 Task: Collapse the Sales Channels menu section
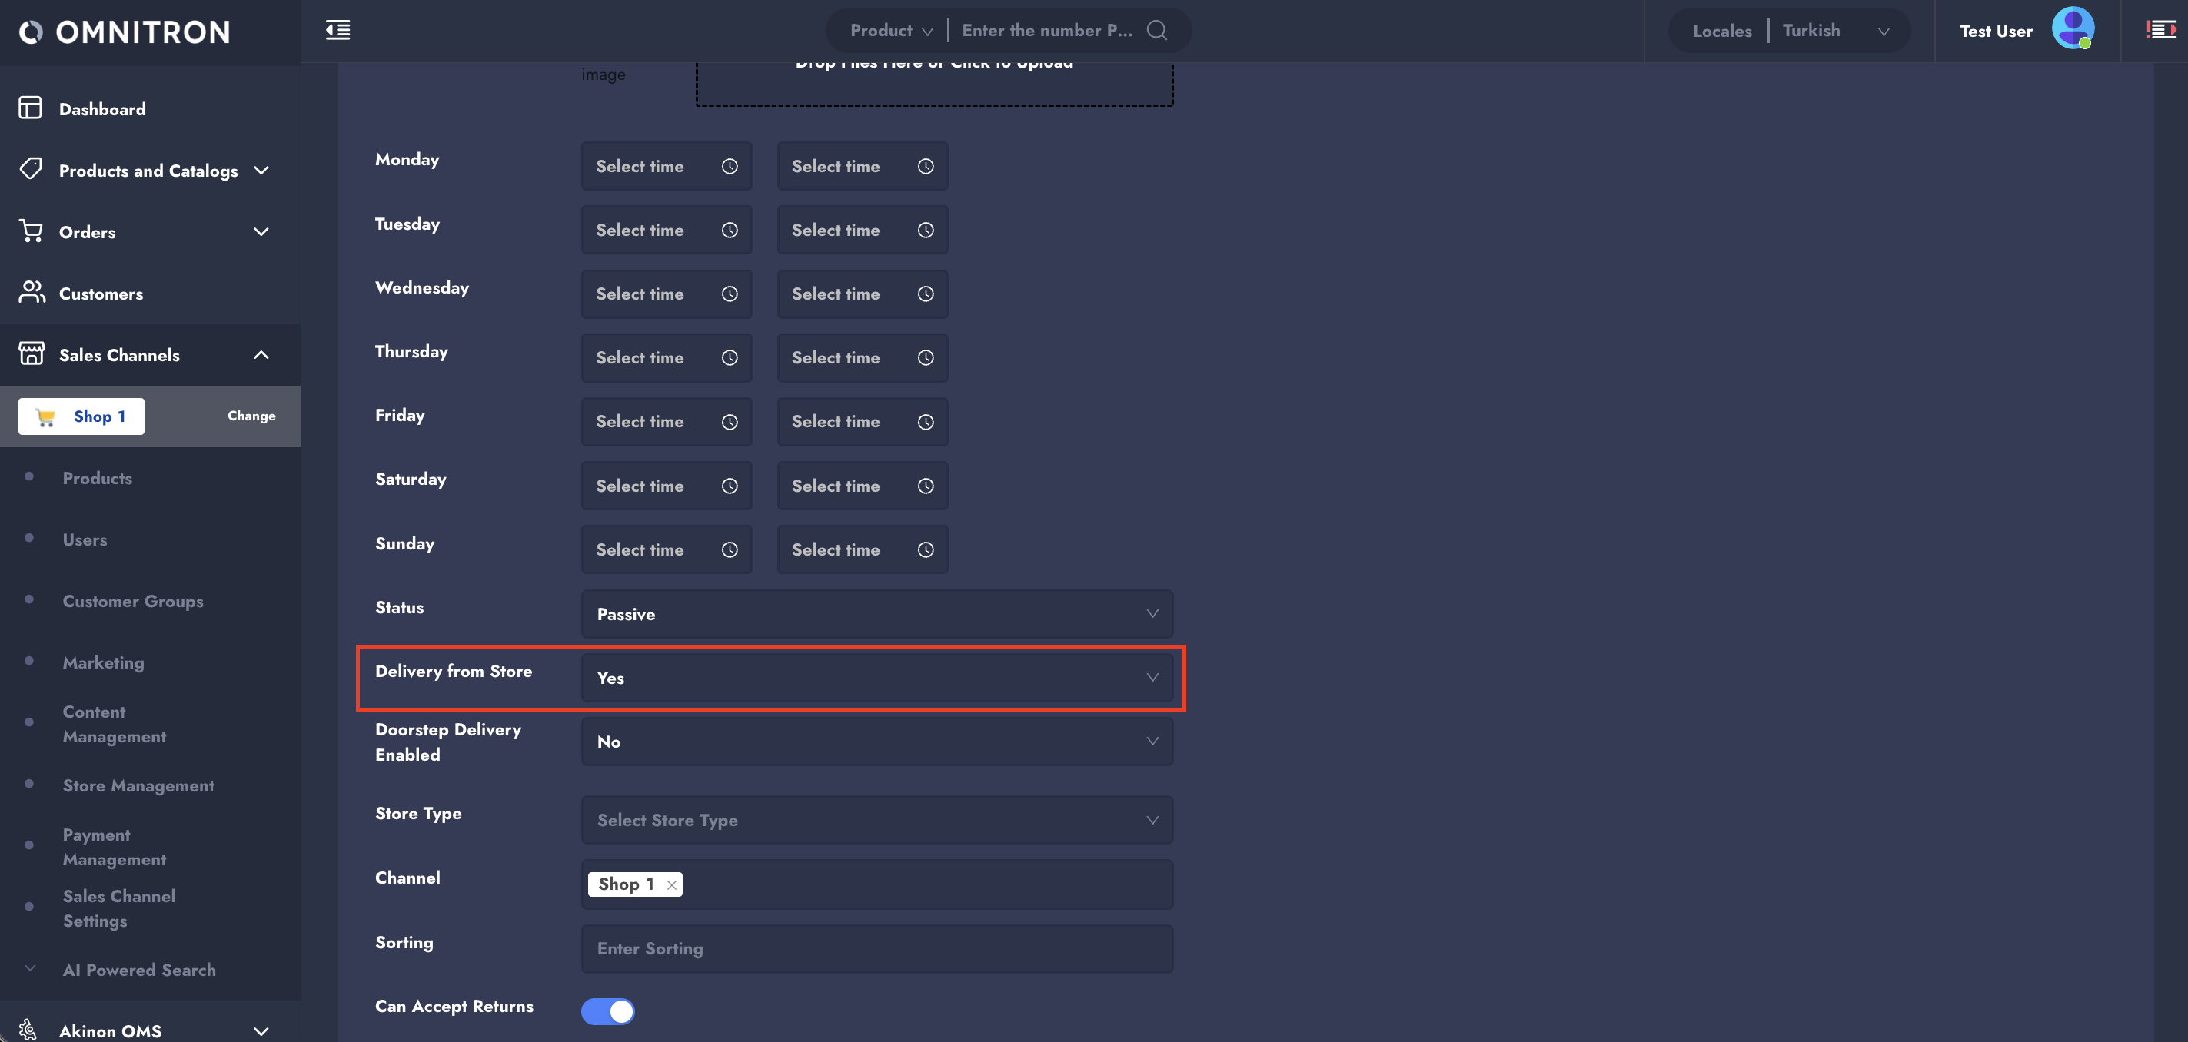[261, 355]
